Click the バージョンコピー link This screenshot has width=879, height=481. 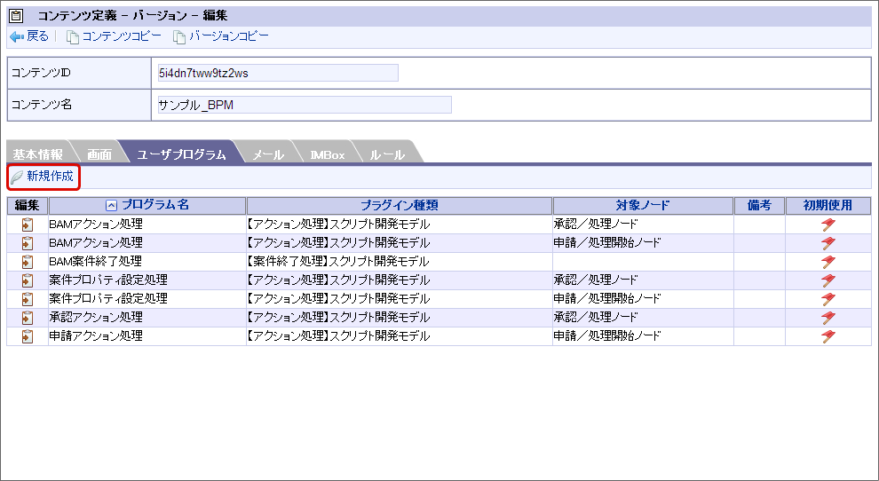tap(229, 36)
